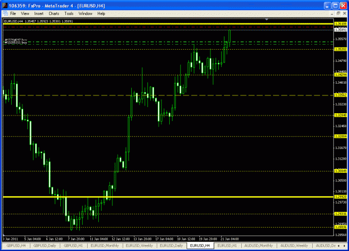Screen dimensions: 349x251
Task: Click the 13 Jan 20:00 date label
Action: click(142, 239)
